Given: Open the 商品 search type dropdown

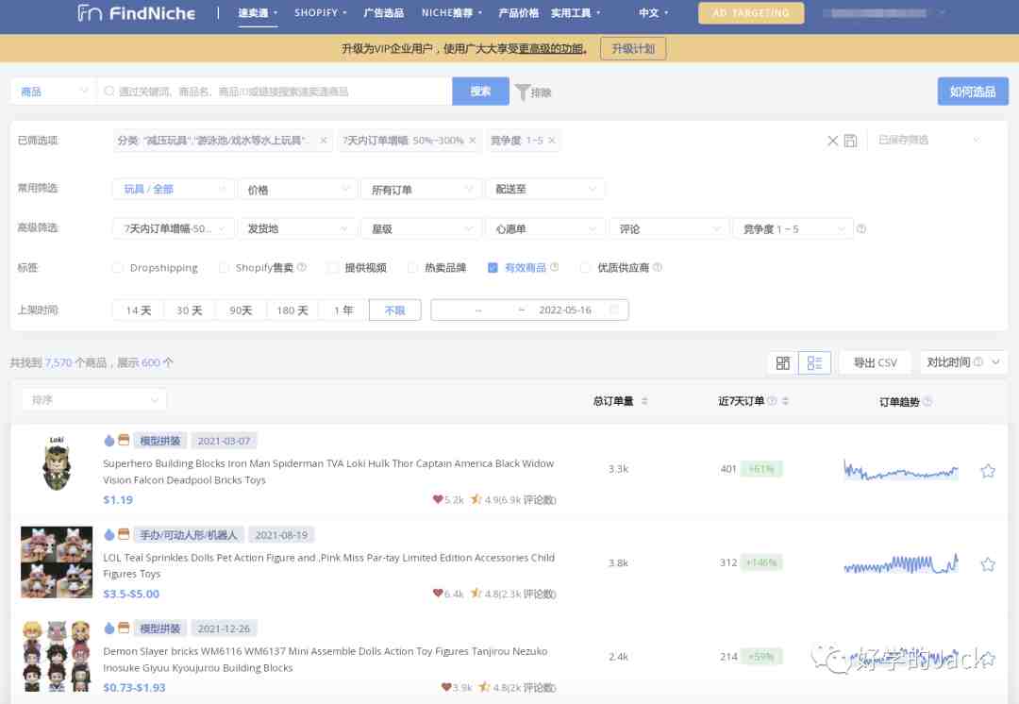Looking at the screenshot, I should pyautogui.click(x=53, y=92).
